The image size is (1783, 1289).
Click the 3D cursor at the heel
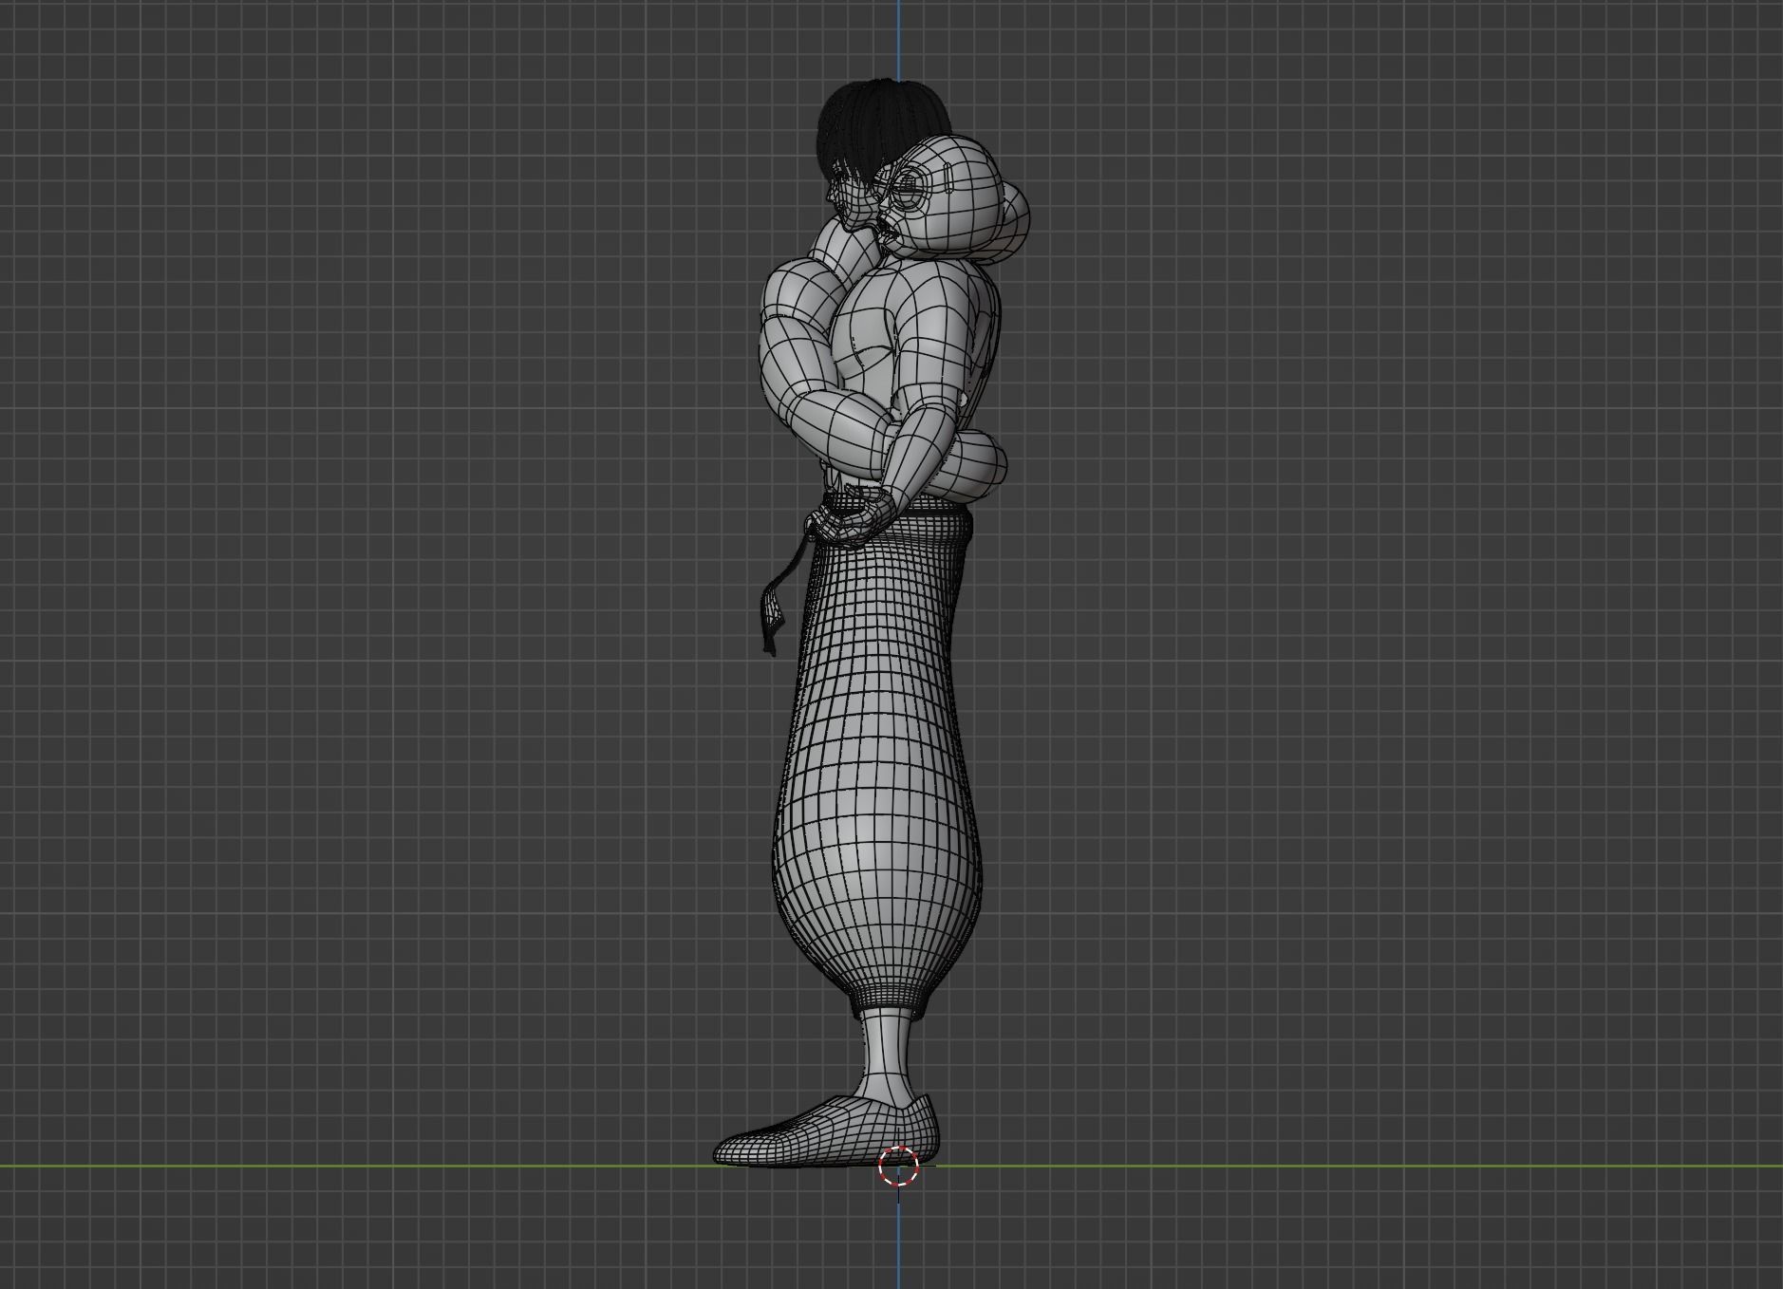pos(898,1167)
